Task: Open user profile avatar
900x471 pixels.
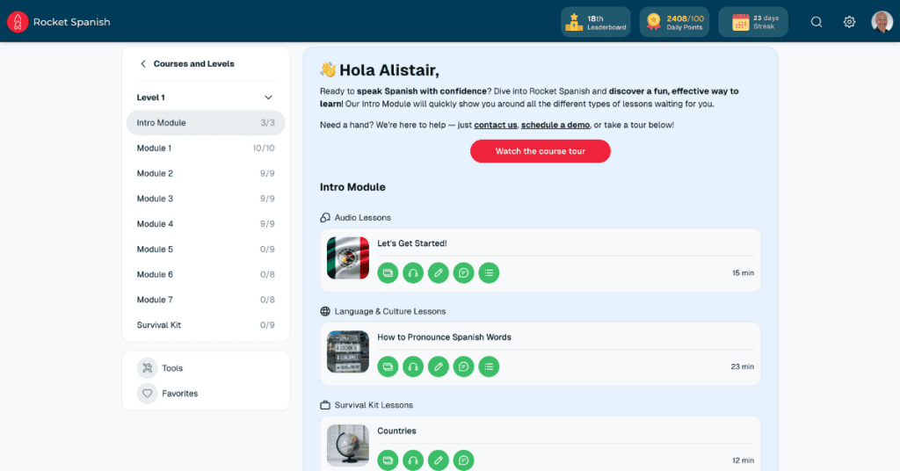Action: 882,22
